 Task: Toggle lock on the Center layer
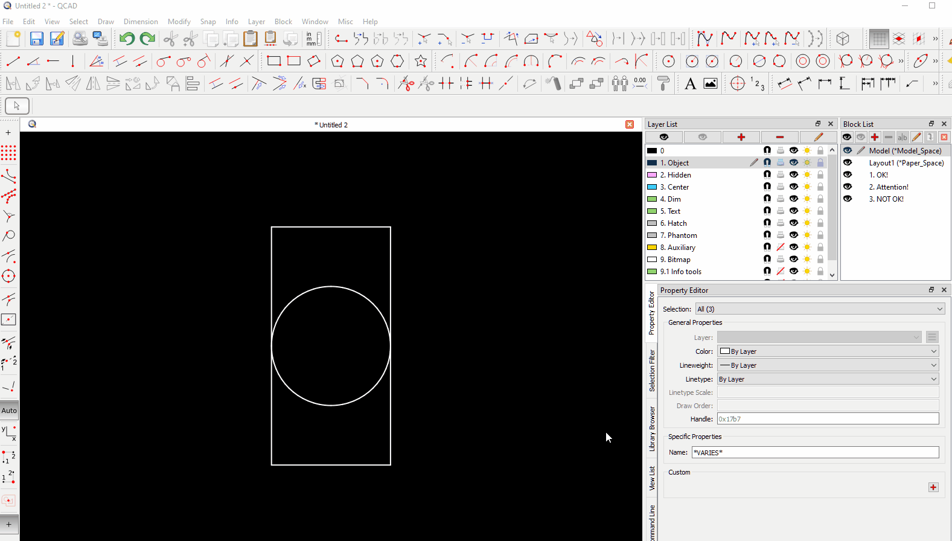[820, 187]
